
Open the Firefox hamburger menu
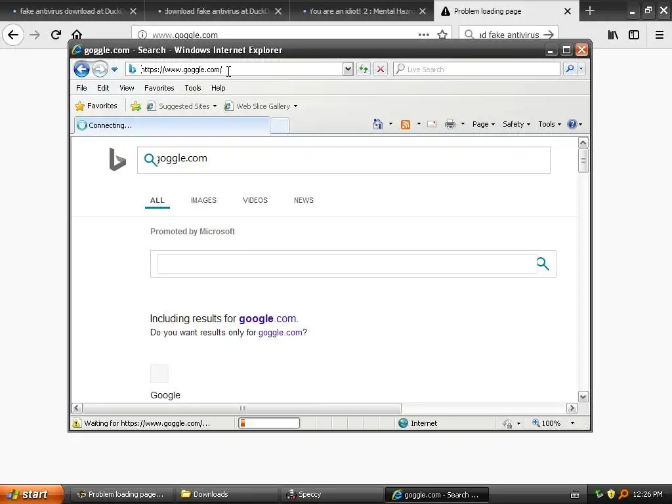660,35
